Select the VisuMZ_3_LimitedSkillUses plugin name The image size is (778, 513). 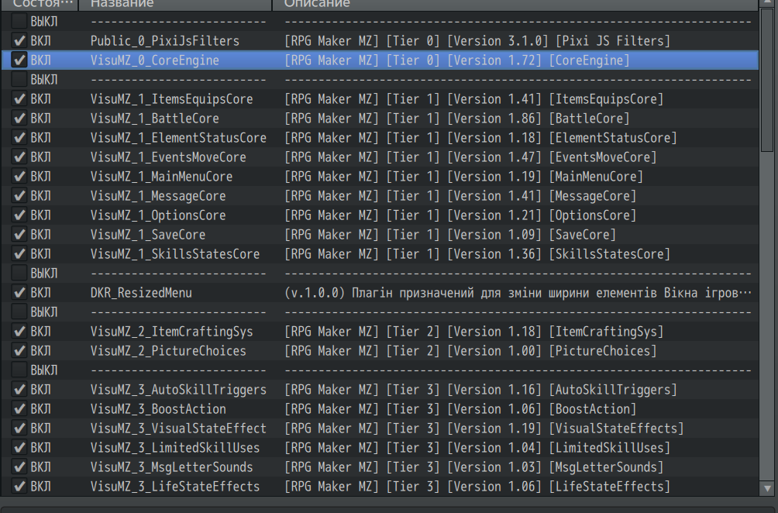pos(175,447)
